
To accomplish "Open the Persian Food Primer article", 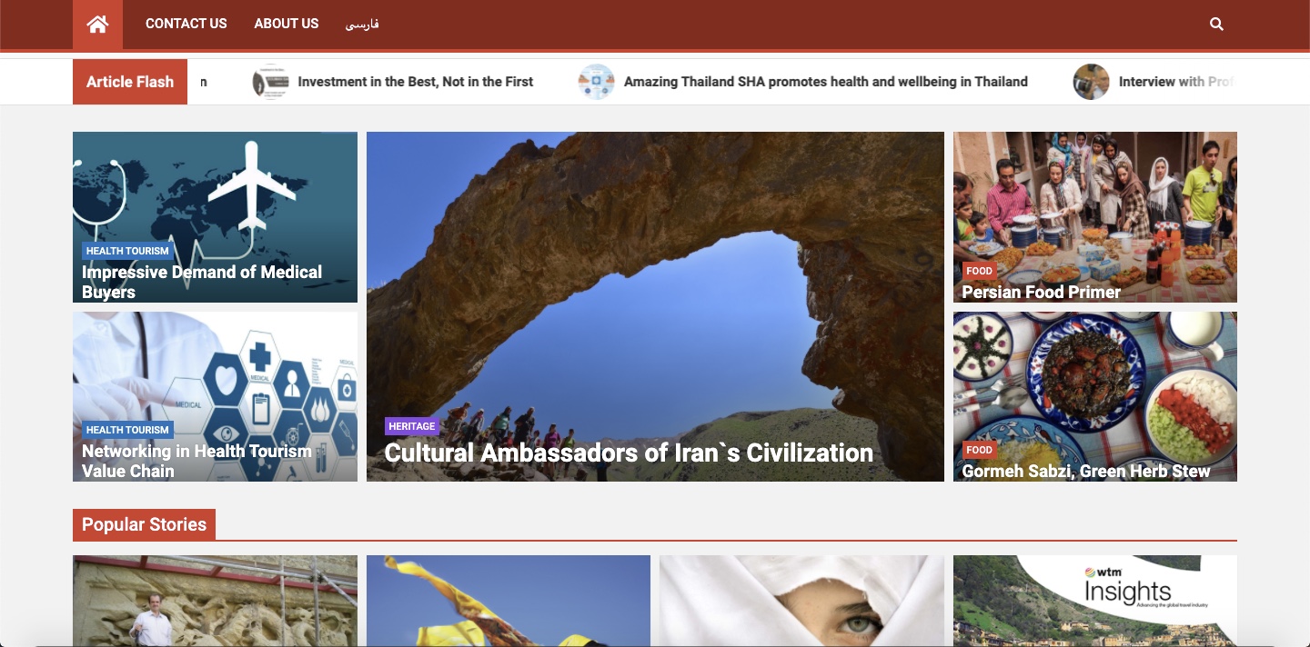I will pyautogui.click(x=1041, y=292).
